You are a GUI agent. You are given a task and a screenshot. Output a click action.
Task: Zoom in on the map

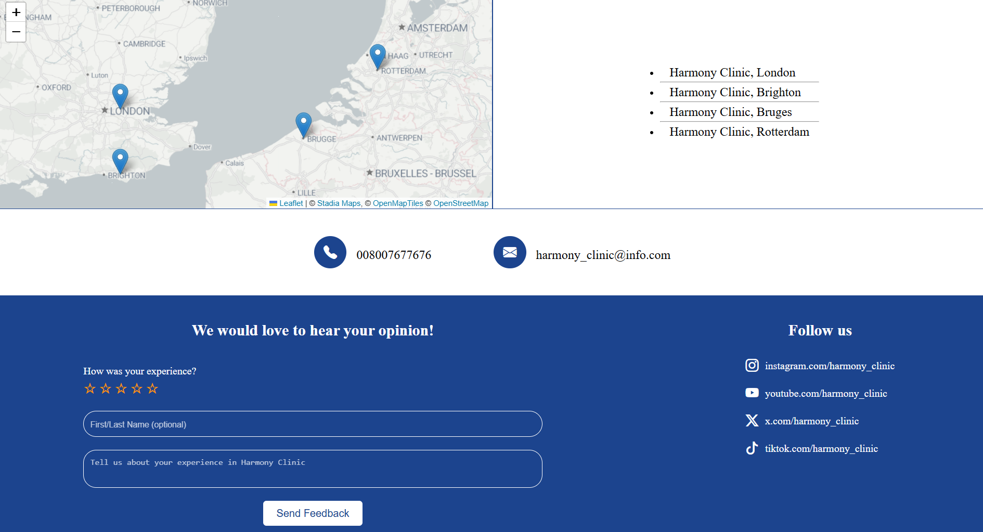pos(16,12)
